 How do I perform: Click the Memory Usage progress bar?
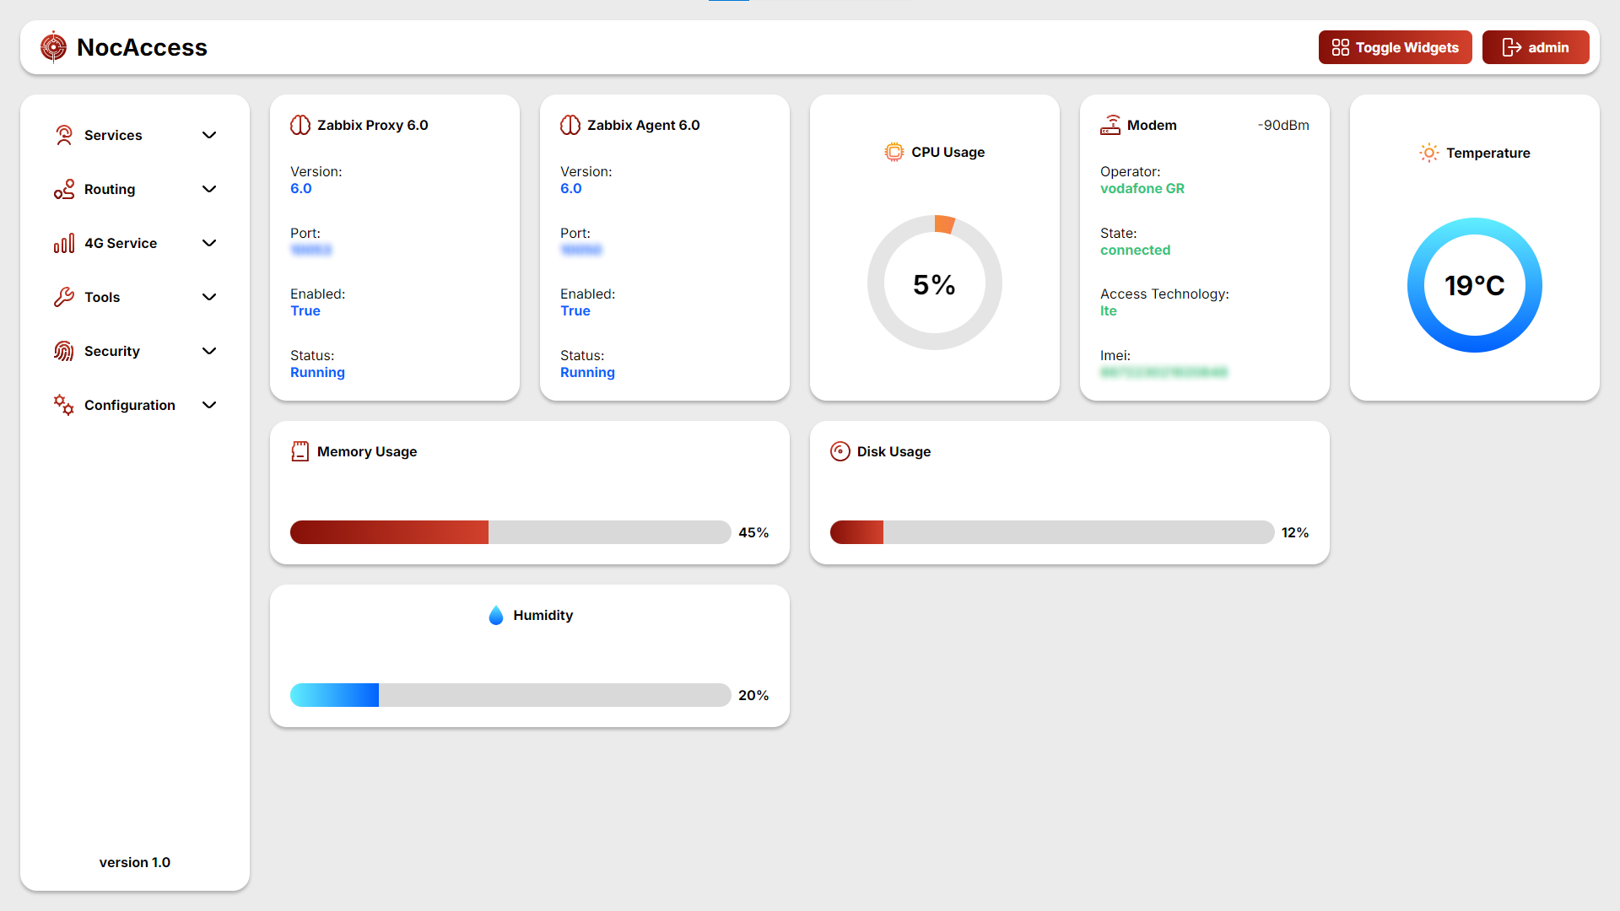click(x=510, y=532)
